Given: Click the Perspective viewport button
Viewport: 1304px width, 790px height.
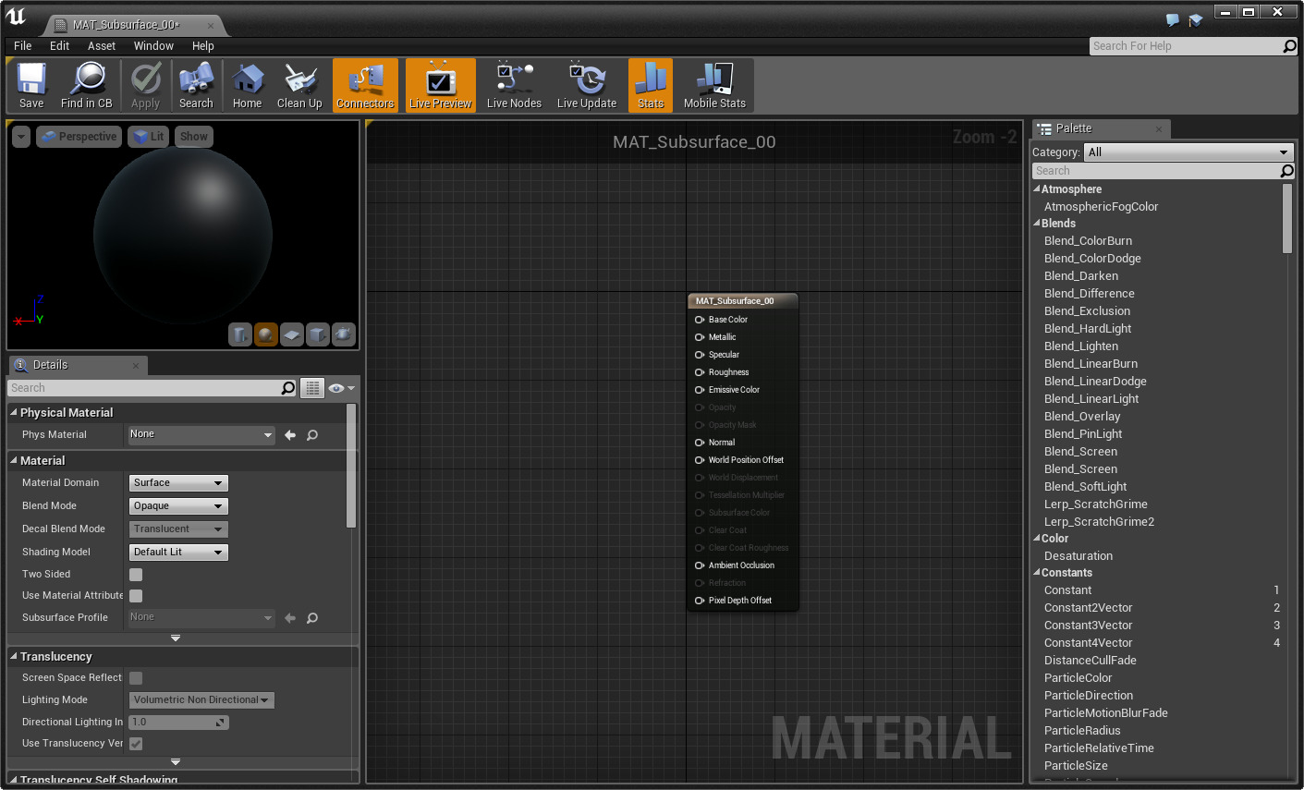Looking at the screenshot, I should pos(79,137).
